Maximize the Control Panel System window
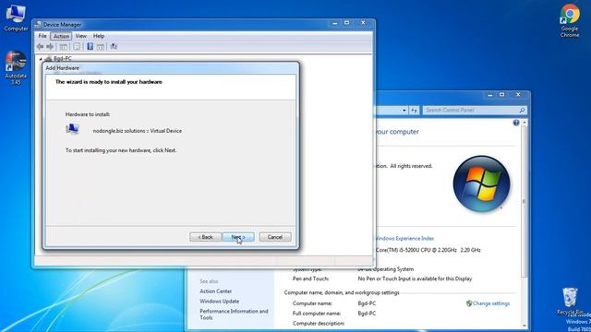The image size is (591, 332). click(501, 95)
